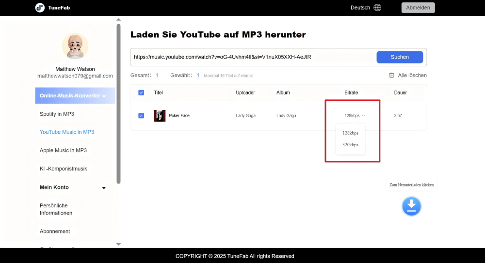Toggle the select-all checkbox in header

pos(141,93)
